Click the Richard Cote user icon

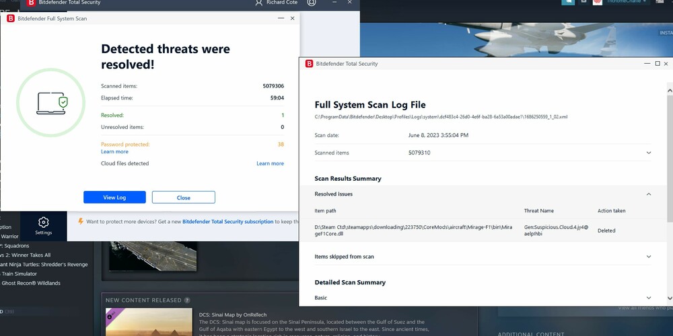click(259, 3)
